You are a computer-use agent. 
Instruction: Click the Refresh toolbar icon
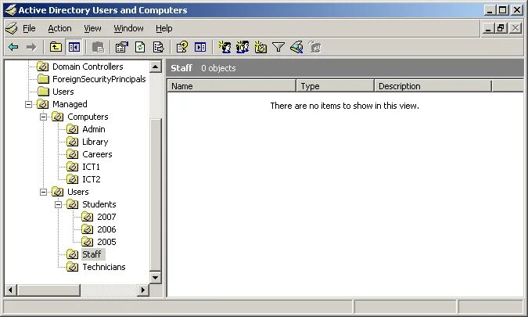140,47
